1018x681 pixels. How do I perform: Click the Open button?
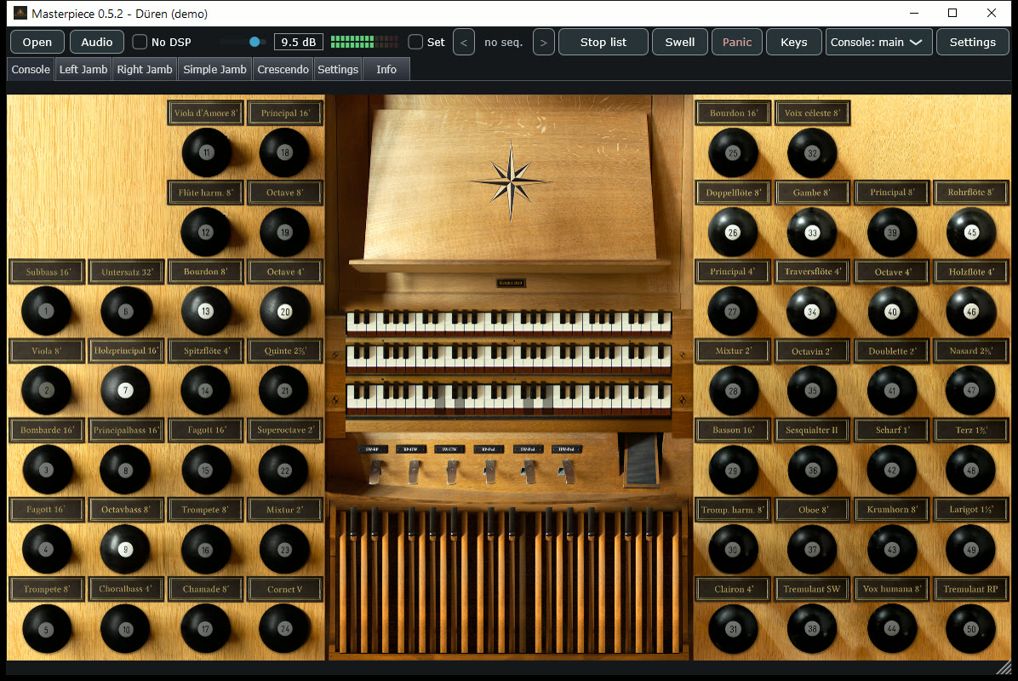click(37, 43)
